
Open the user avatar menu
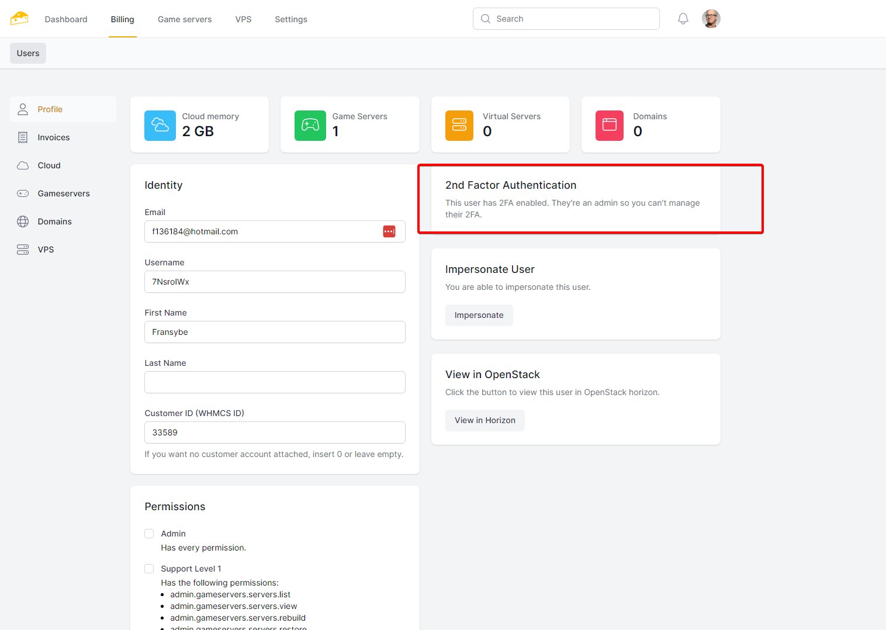pyautogui.click(x=711, y=19)
